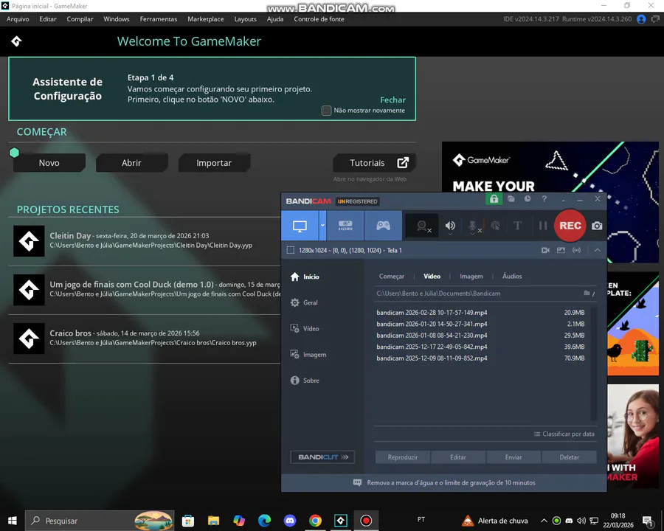Open the Controle de fonte menu
The height and width of the screenshot is (531, 664).
[319, 19]
